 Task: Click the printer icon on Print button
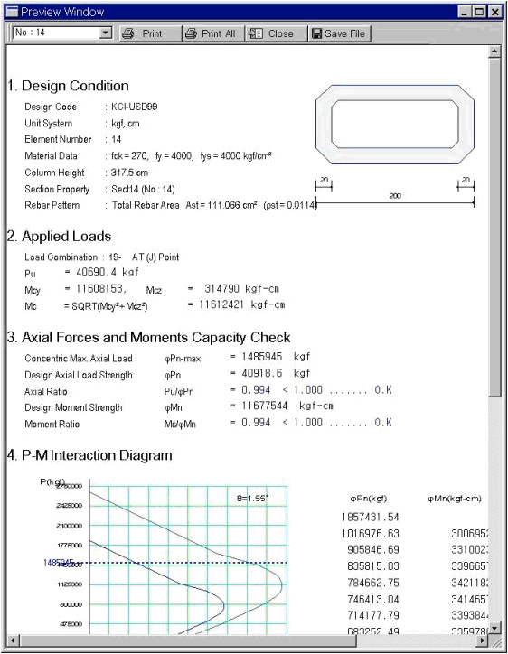127,33
